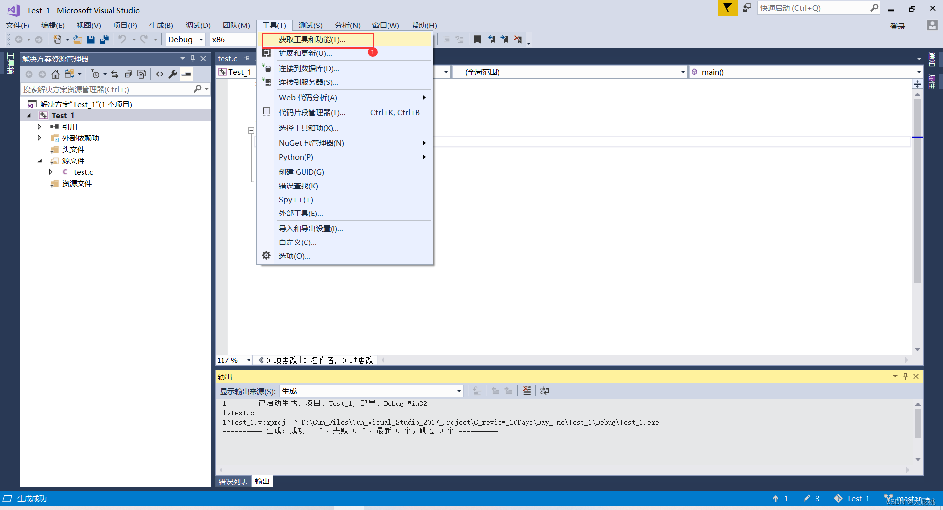943x510 pixels.
Task: Click Show All Files icon
Action: coord(141,74)
